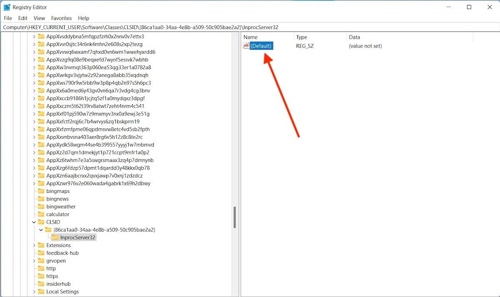500x297 pixels.
Task: Click the ab string icon beside (Default)
Action: 245,46
